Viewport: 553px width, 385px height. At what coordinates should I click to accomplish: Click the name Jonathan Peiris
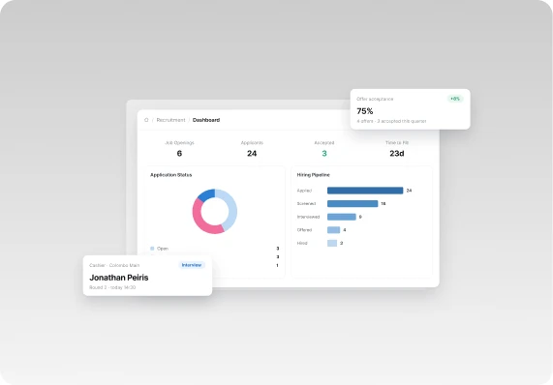119,278
